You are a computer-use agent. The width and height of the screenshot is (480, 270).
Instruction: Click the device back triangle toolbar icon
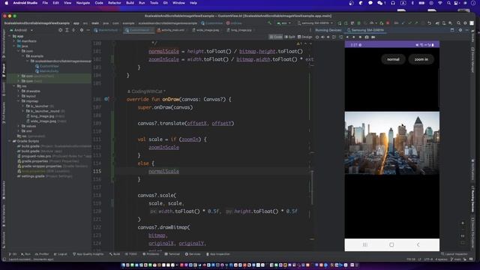(x=347, y=37)
